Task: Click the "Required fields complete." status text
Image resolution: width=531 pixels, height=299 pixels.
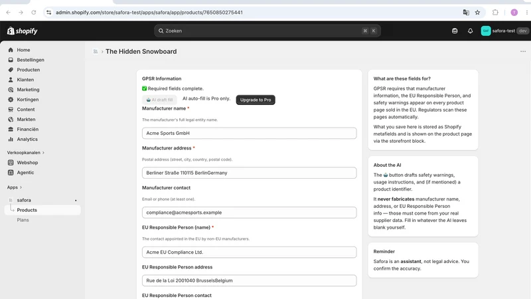Action: [x=175, y=88]
